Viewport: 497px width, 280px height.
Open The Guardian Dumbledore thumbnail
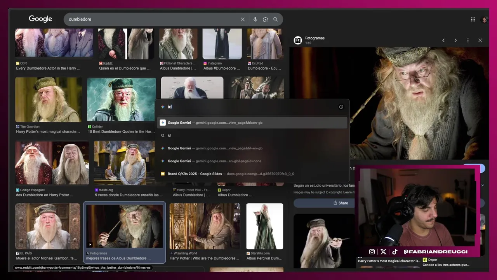click(x=49, y=100)
